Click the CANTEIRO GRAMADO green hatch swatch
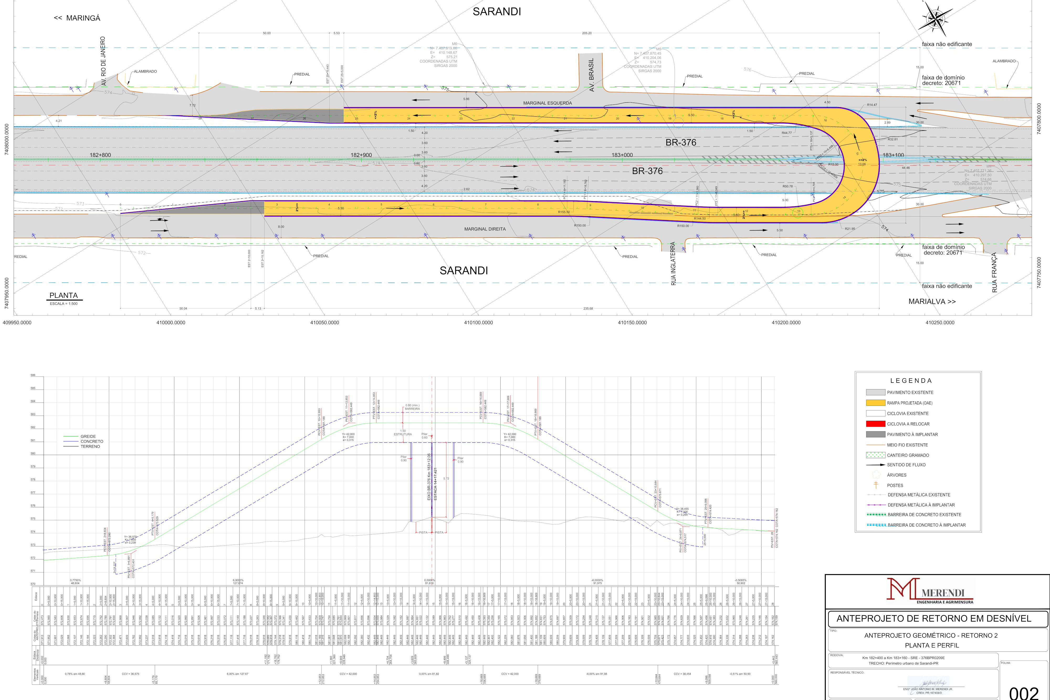 click(875, 455)
